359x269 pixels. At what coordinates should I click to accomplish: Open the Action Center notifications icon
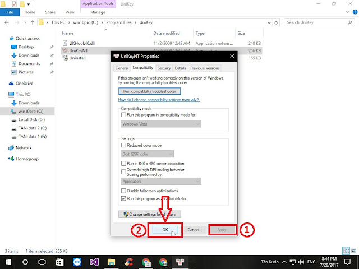point(348,262)
